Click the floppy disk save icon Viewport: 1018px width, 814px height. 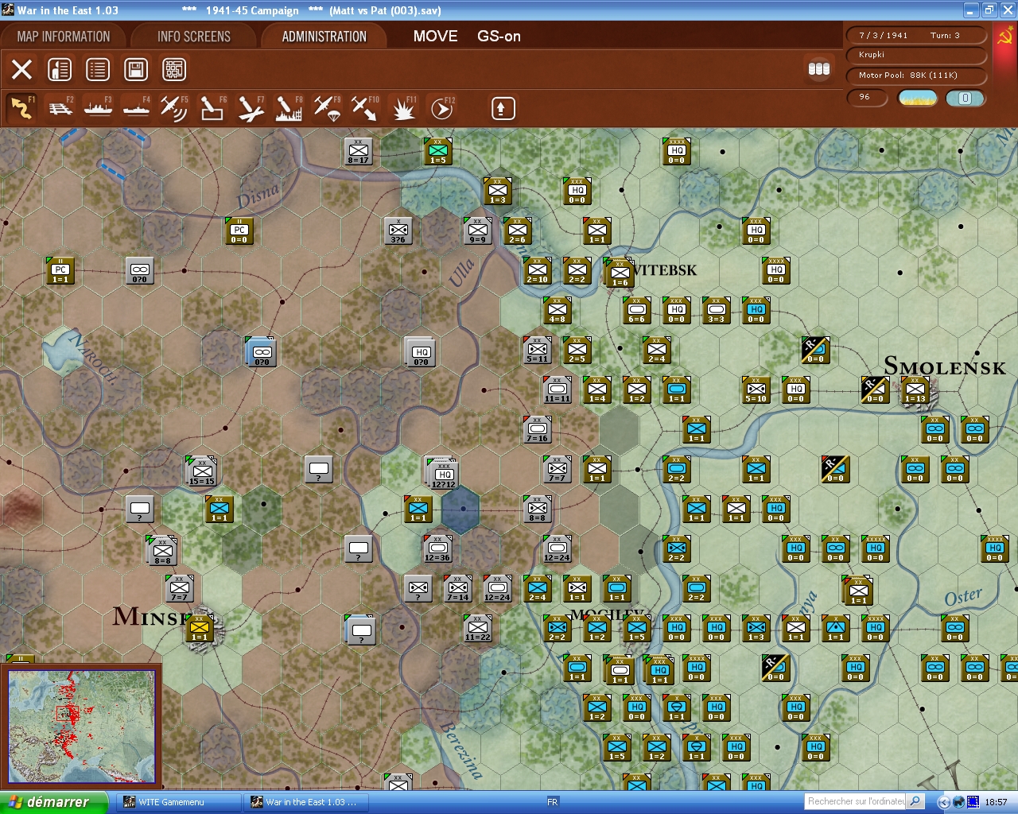coord(136,70)
